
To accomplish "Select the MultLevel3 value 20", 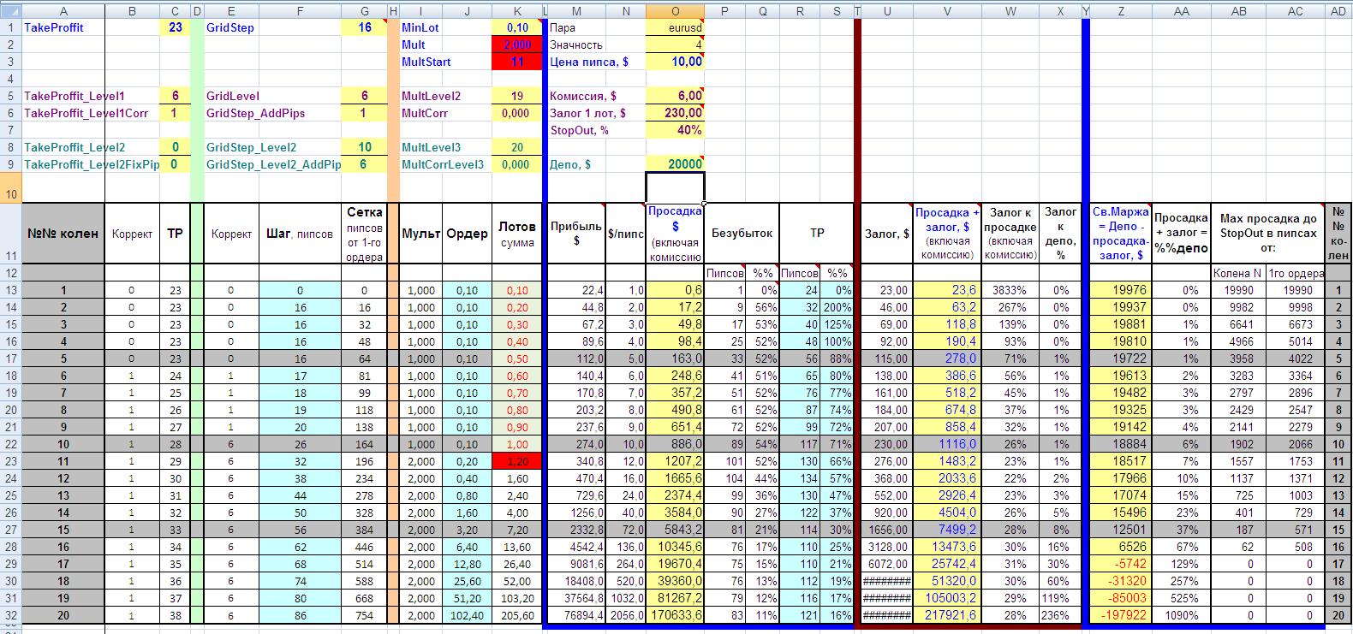I will point(517,147).
